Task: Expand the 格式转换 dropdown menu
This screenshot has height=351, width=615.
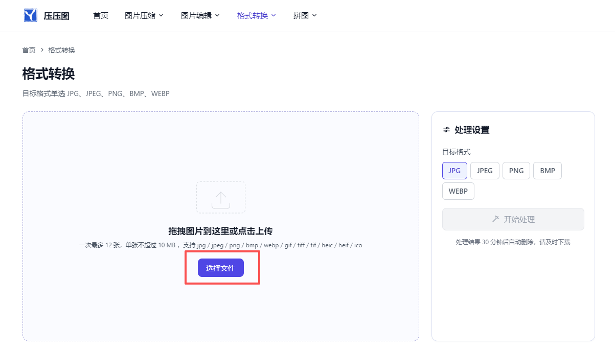Action: coord(257,15)
